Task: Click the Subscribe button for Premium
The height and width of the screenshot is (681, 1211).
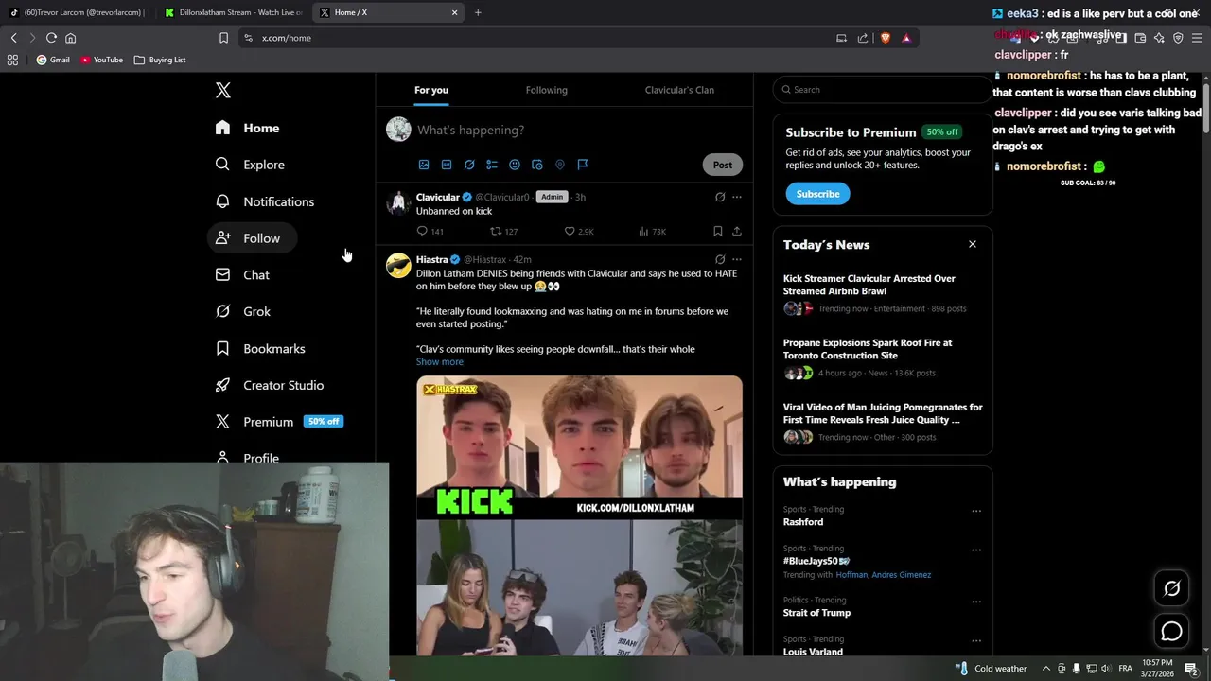Action: click(817, 194)
